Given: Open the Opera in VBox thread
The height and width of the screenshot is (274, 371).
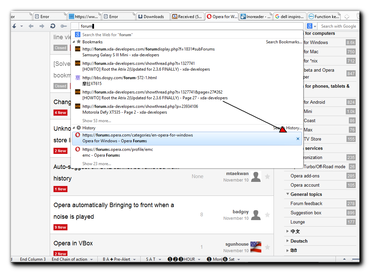Looking at the screenshot, I should point(73,243).
